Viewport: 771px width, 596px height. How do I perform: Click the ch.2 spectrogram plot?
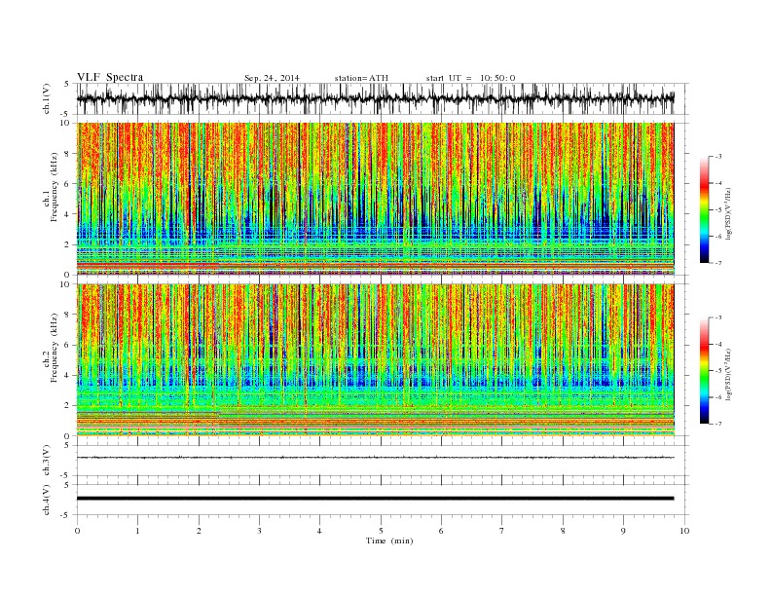[376, 360]
